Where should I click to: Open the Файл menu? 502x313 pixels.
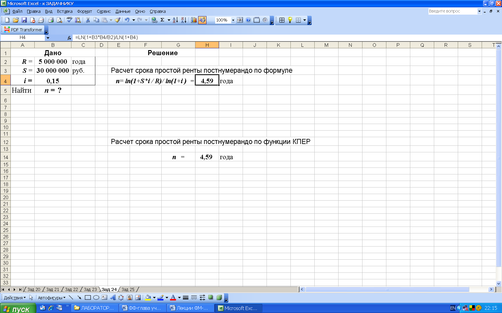tap(17, 11)
